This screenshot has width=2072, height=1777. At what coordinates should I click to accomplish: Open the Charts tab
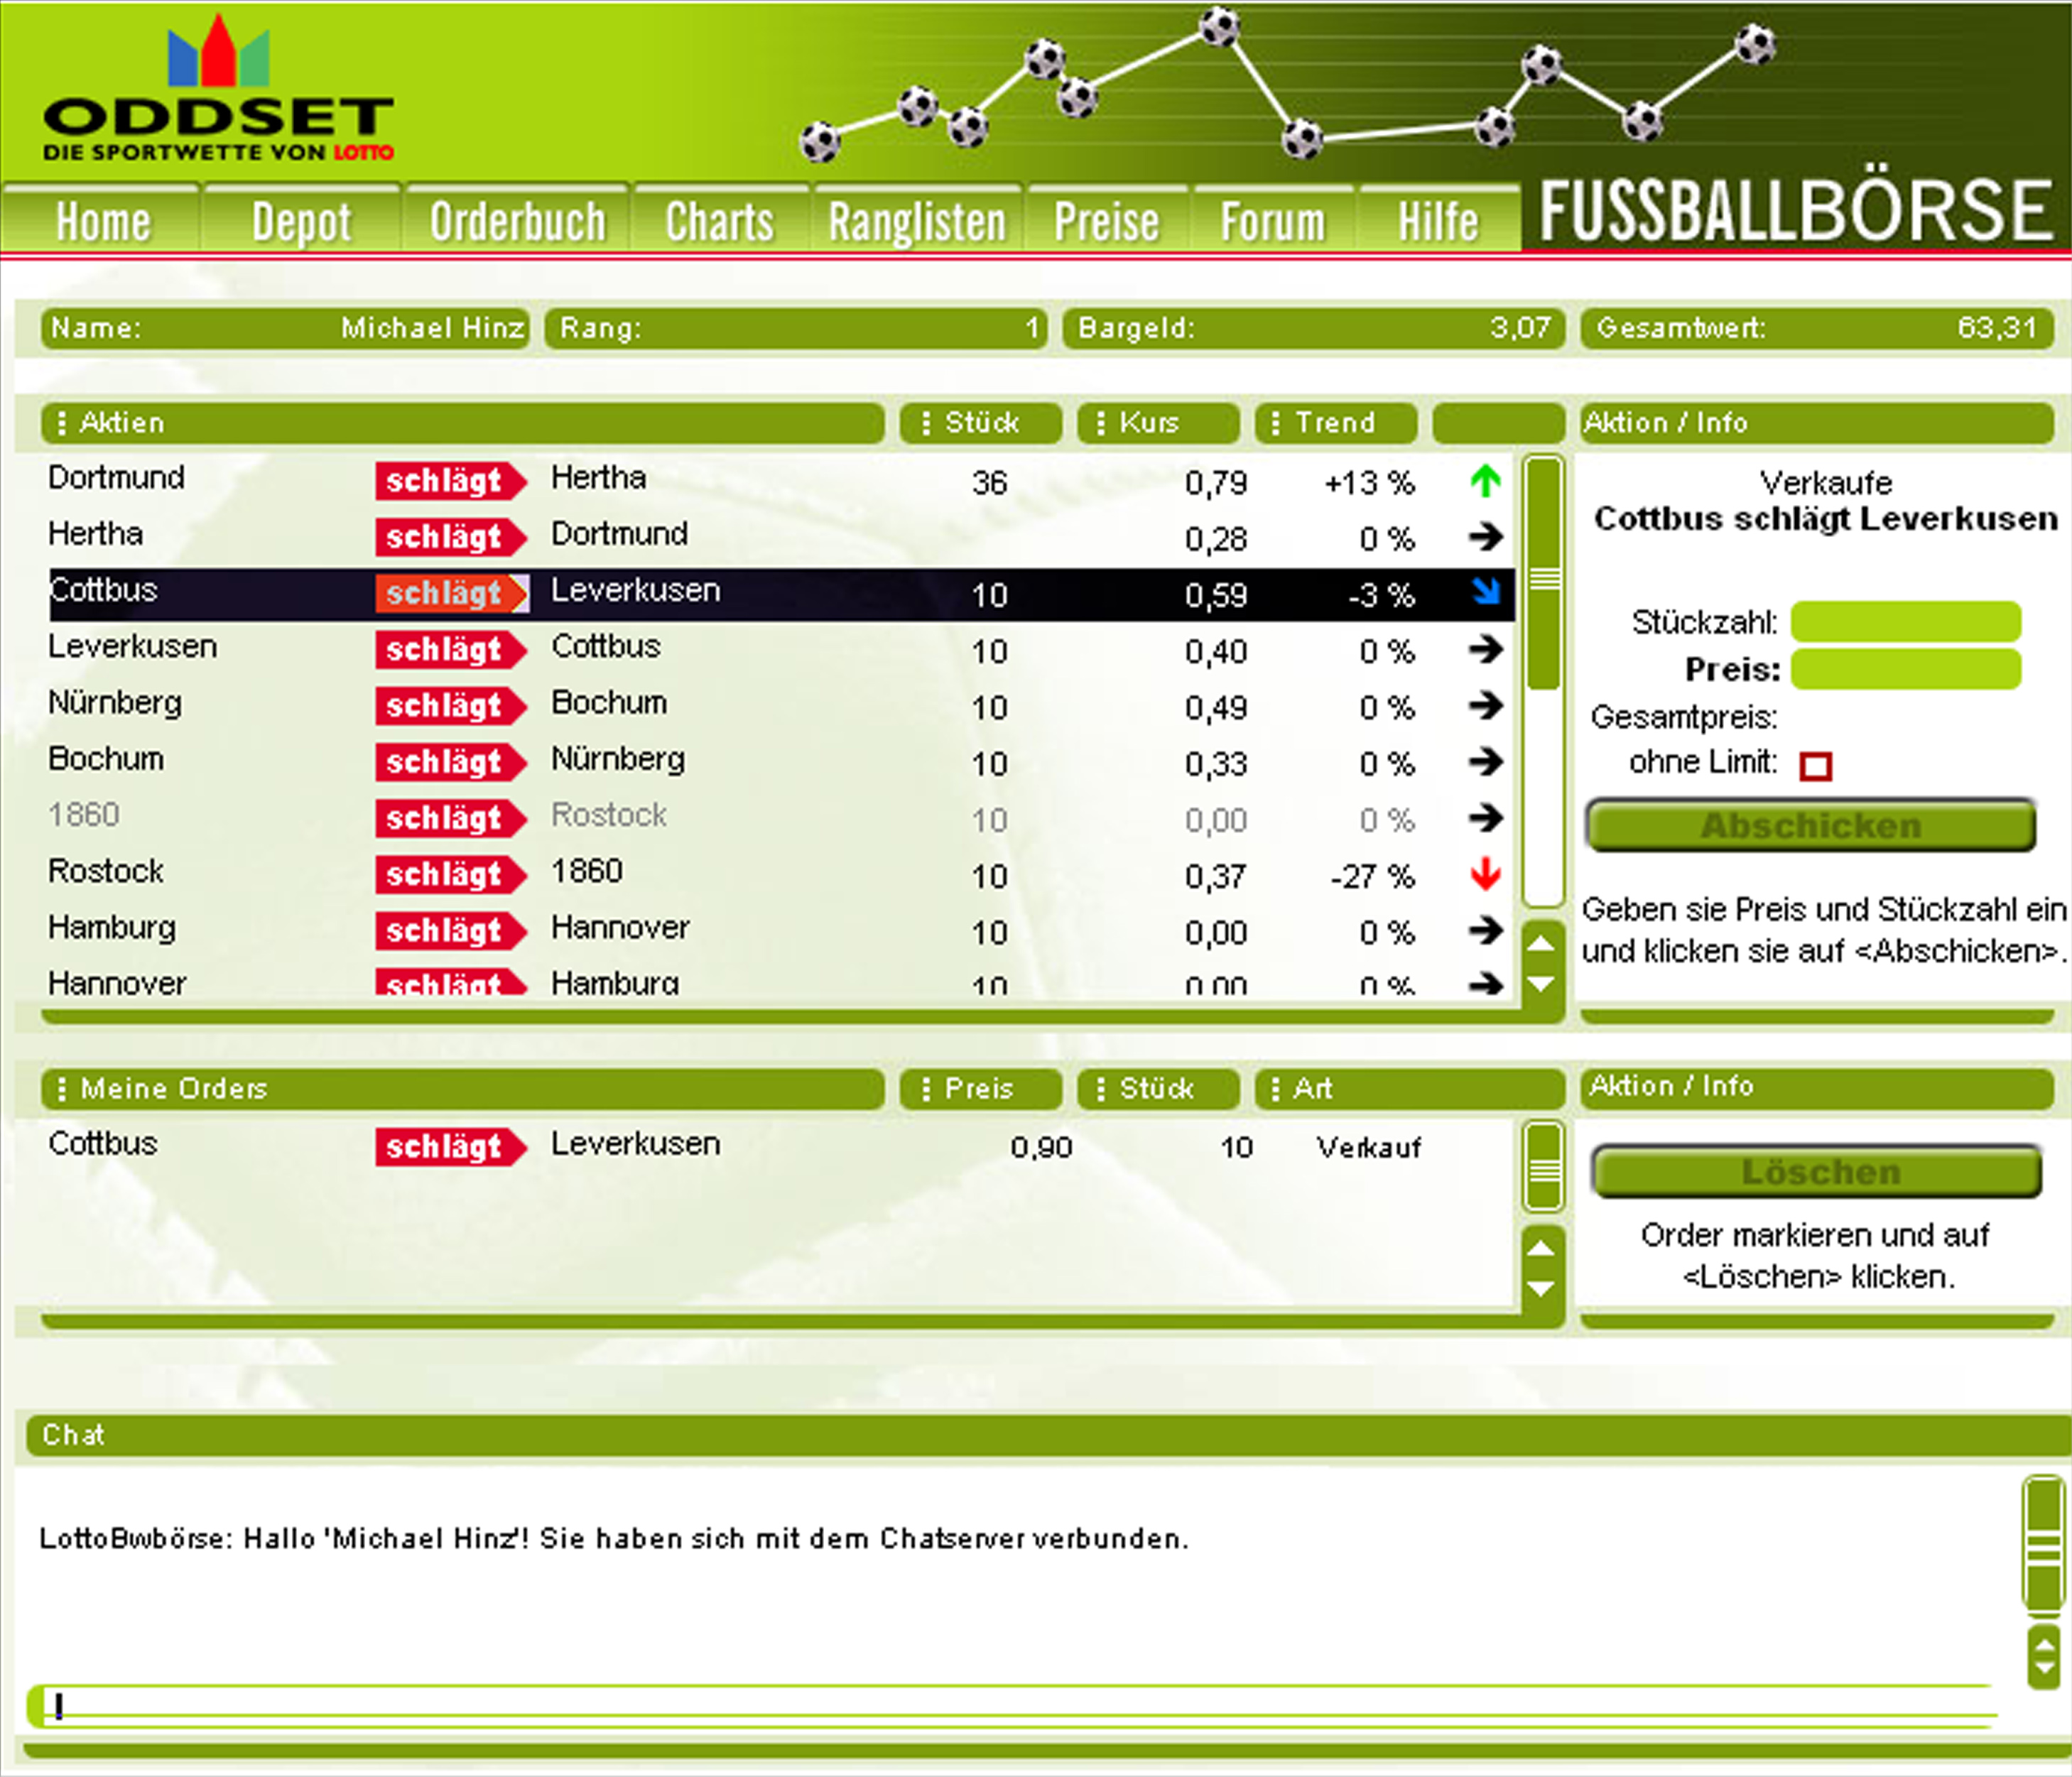click(720, 220)
